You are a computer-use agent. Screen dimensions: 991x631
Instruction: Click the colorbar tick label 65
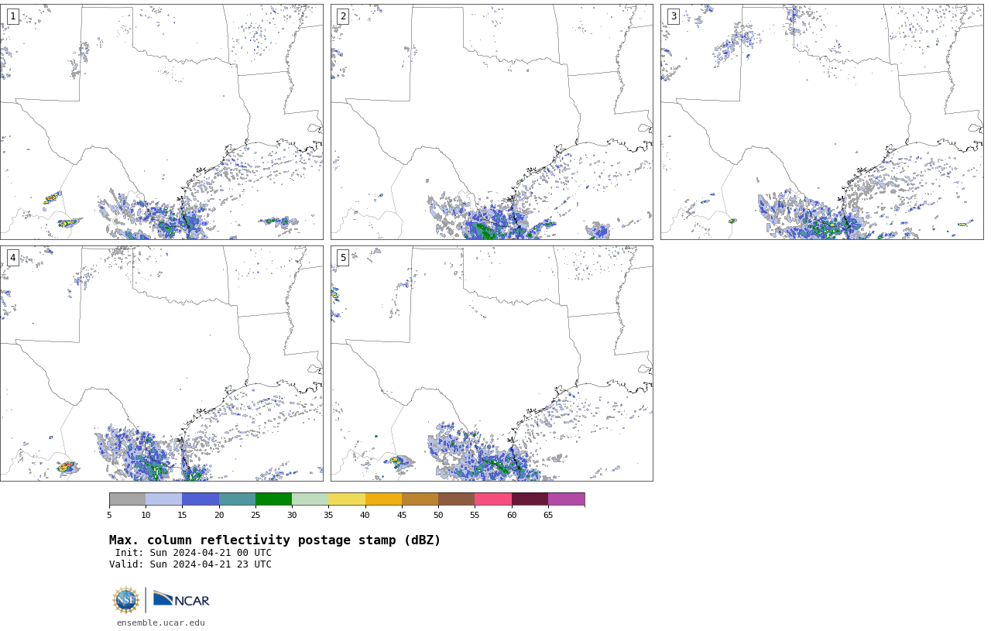548,515
